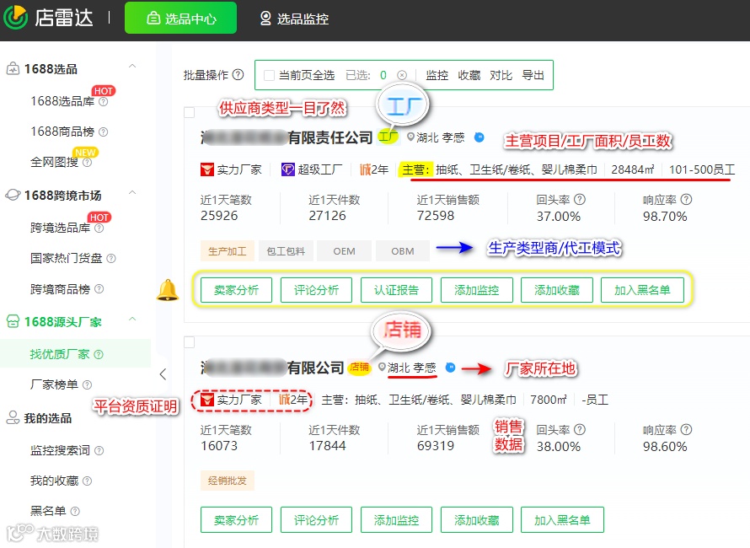The height and width of the screenshot is (548, 750).
Task: Click 导出 in the batch bar
Action: point(533,75)
